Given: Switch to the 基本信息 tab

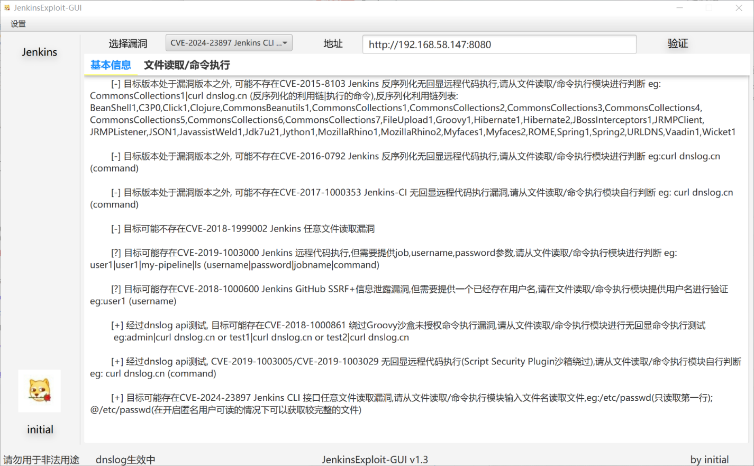Looking at the screenshot, I should (x=111, y=65).
